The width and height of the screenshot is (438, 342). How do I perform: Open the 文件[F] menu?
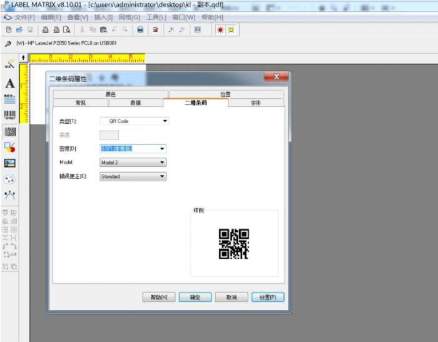click(24, 18)
